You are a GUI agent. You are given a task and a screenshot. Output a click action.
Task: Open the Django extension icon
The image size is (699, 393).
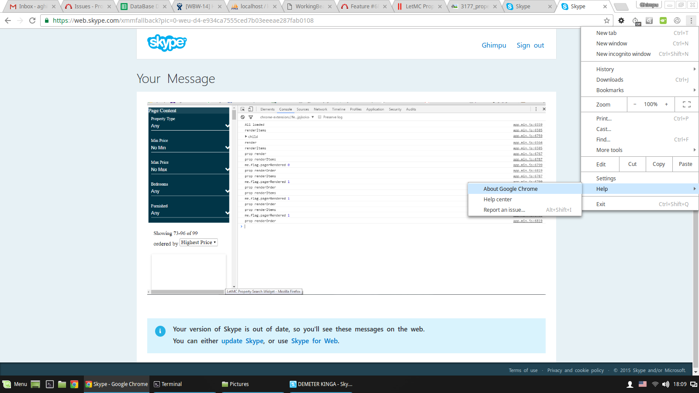[649, 21]
